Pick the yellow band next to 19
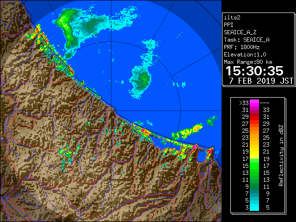 pyautogui.click(x=254, y=152)
